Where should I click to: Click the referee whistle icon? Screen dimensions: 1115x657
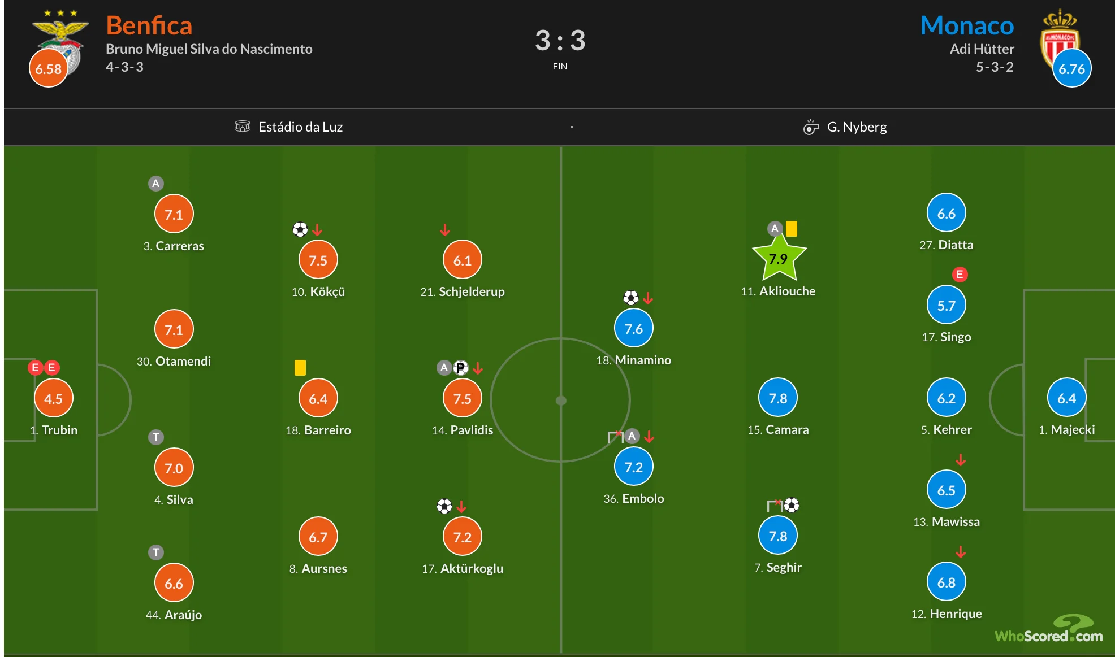click(811, 127)
